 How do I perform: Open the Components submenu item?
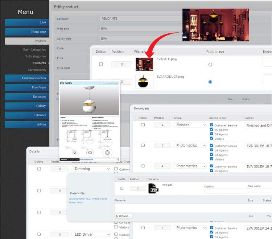[37, 70]
